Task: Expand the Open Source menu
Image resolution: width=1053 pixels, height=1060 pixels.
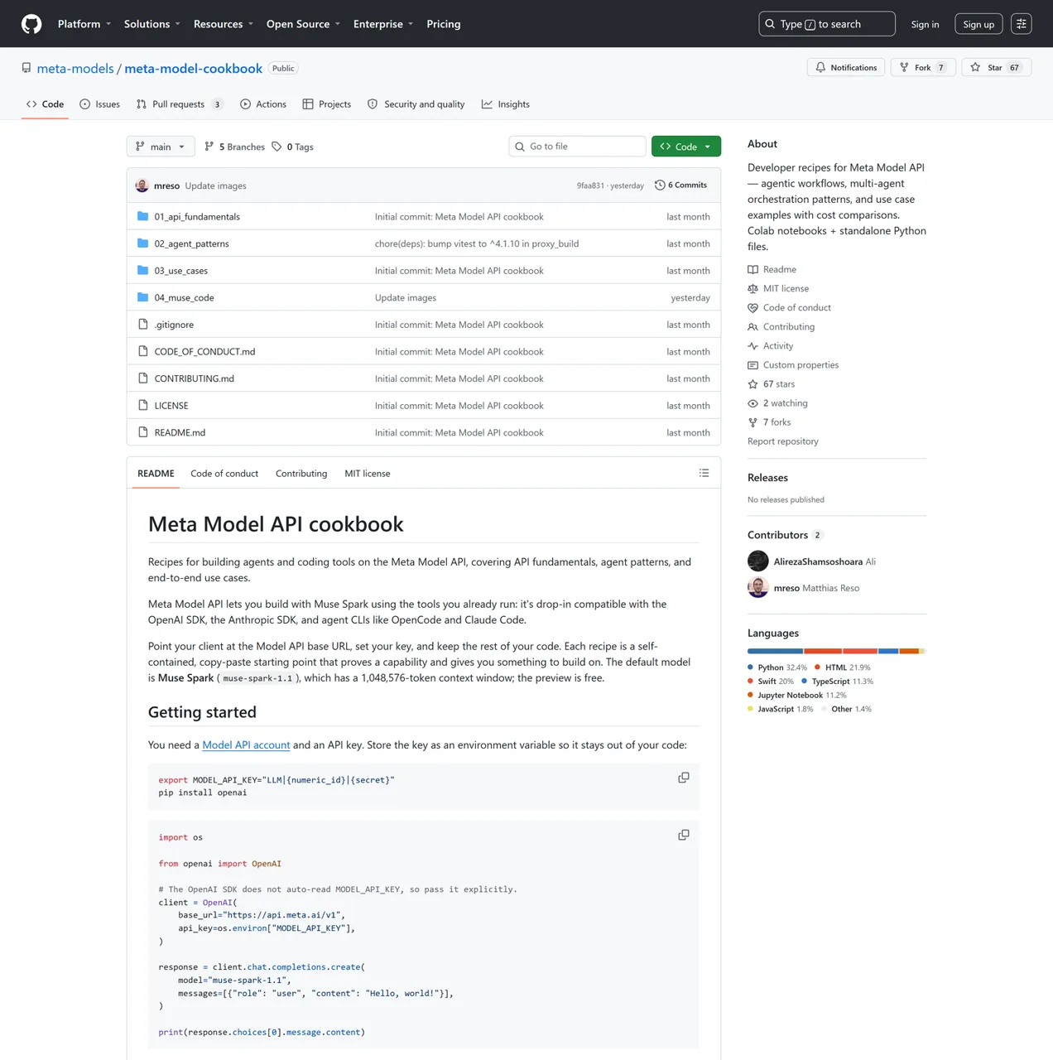Action: 304,24
